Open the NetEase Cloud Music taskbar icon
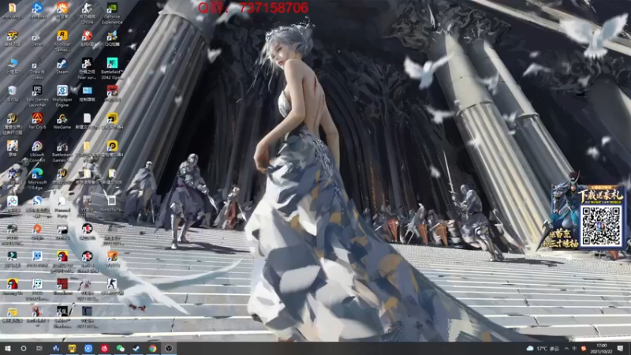Screen dimensions: 631x355 104,348
